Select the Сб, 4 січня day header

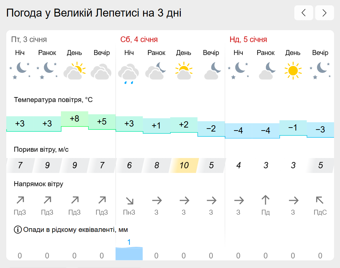coord(139,39)
